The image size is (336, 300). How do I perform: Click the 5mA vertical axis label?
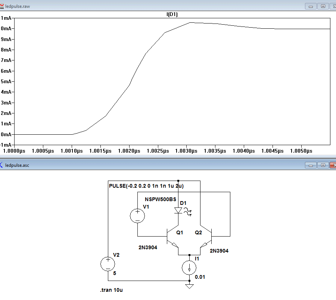pos(6,81)
